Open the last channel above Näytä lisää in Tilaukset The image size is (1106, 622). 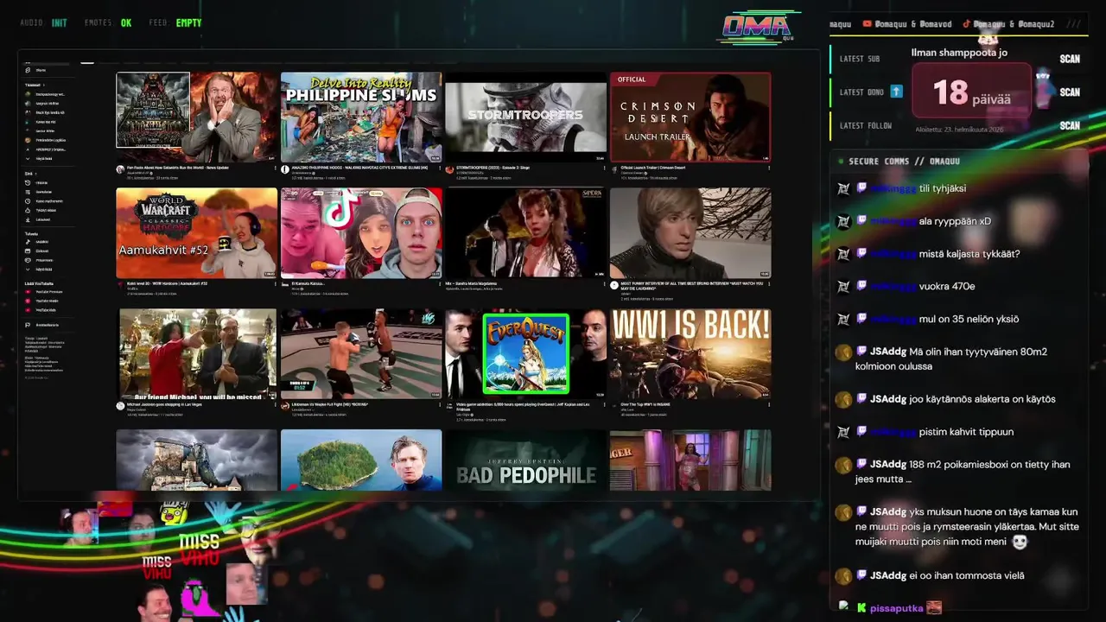45,149
